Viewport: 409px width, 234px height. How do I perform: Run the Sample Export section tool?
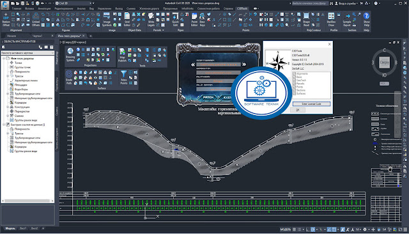pyautogui.click(x=347, y=20)
